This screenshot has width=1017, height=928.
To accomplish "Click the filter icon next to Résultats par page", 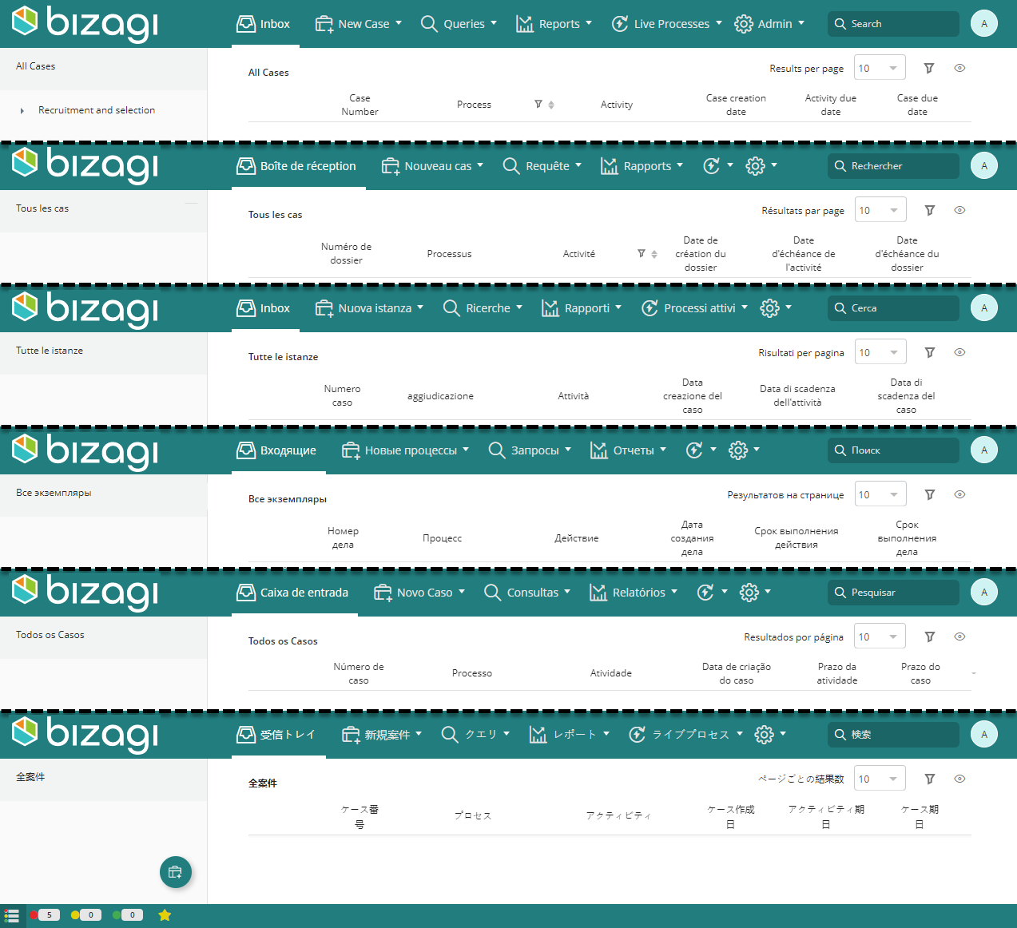I will pos(929,211).
